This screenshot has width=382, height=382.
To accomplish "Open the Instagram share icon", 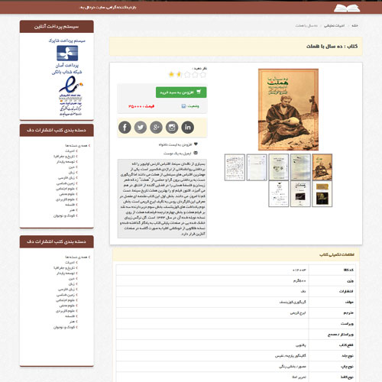I will click(x=172, y=127).
